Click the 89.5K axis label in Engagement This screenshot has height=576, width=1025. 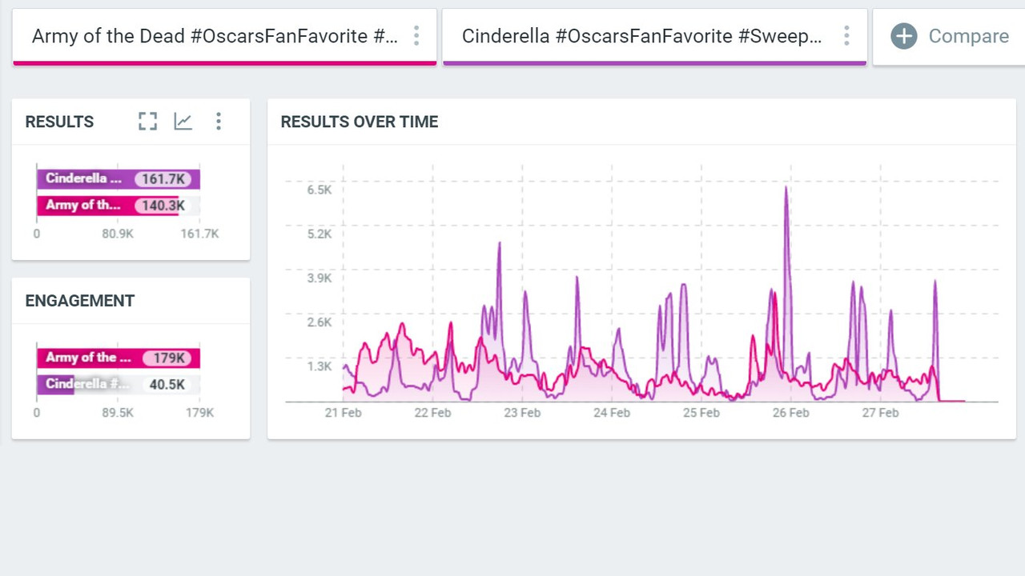[x=118, y=413]
